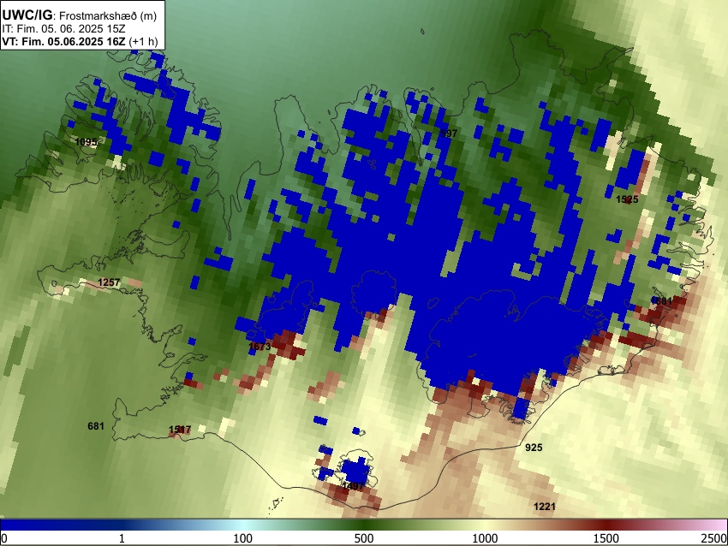728x546 pixels.
Task: Click the color scale tick label 2500
Action: pyautogui.click(x=714, y=538)
